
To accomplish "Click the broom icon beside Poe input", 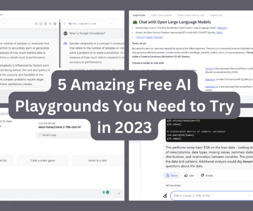I will pos(165,196).
